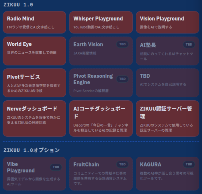Select the AI塾長 card title
This screenshot has width=202, height=194.
(148, 45)
